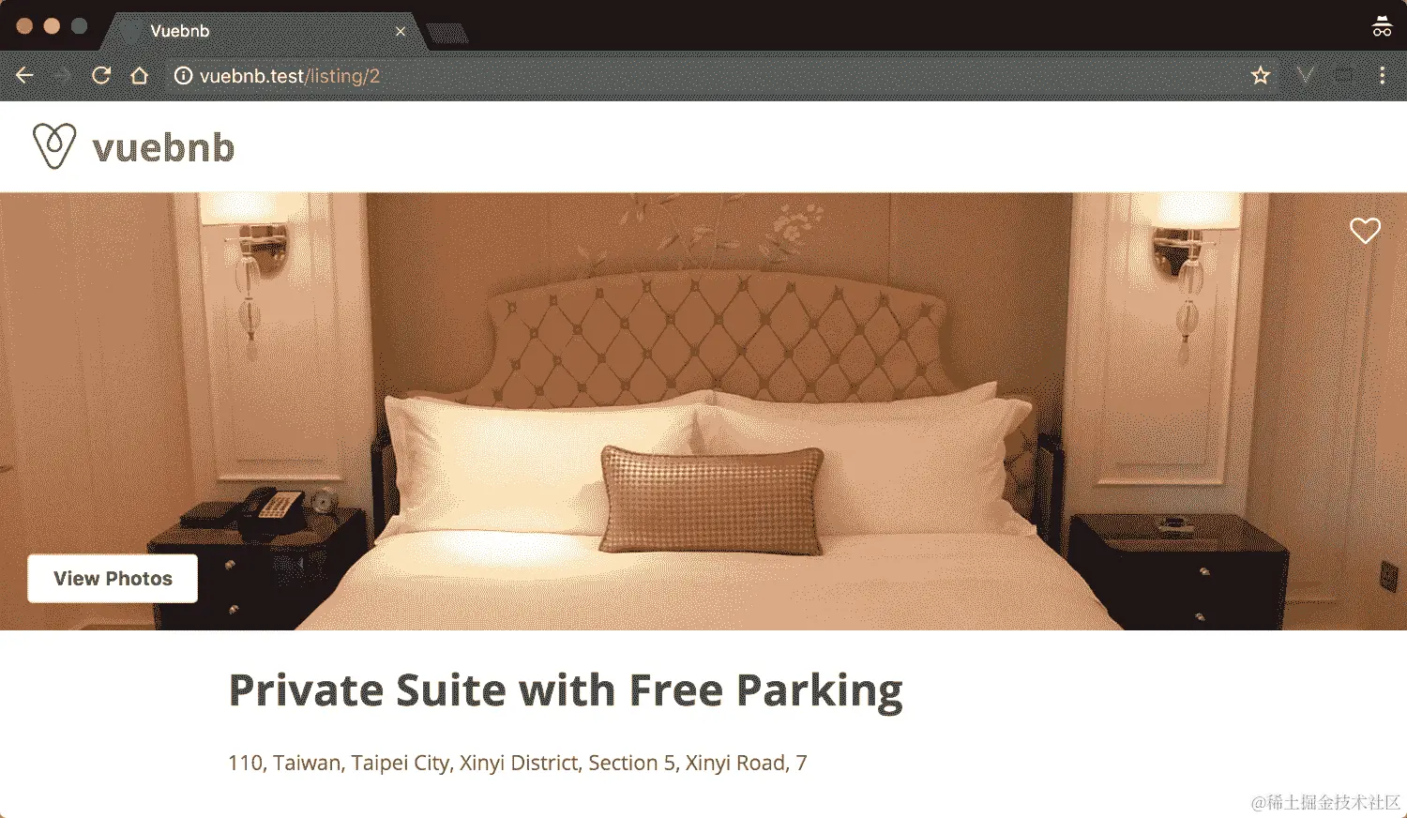Click the incognito mode indicator
The height and width of the screenshot is (818, 1407).
click(x=1382, y=26)
